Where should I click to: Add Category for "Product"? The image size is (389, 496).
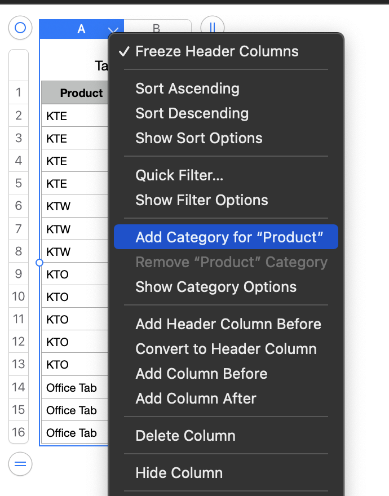pos(229,237)
